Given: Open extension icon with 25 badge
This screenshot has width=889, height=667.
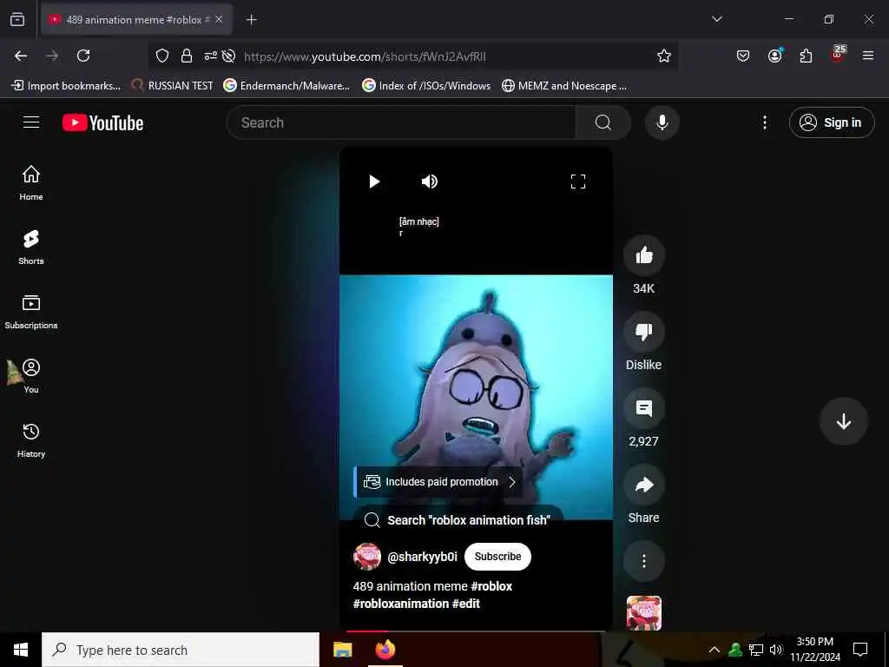Looking at the screenshot, I should [838, 55].
